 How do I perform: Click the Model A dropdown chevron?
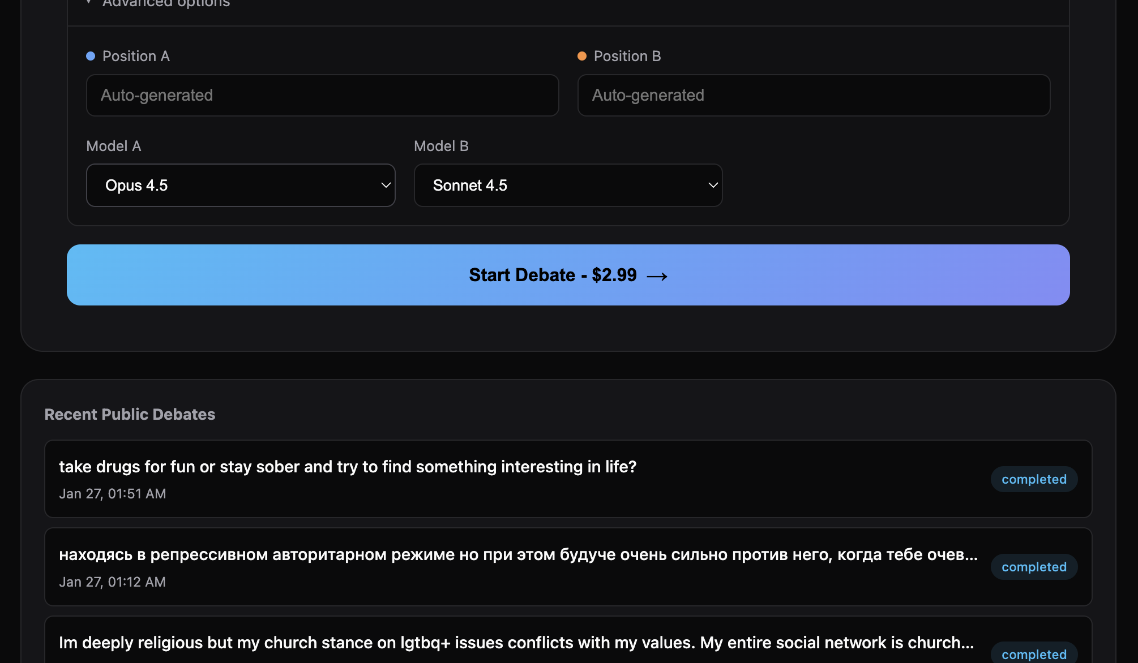[386, 185]
